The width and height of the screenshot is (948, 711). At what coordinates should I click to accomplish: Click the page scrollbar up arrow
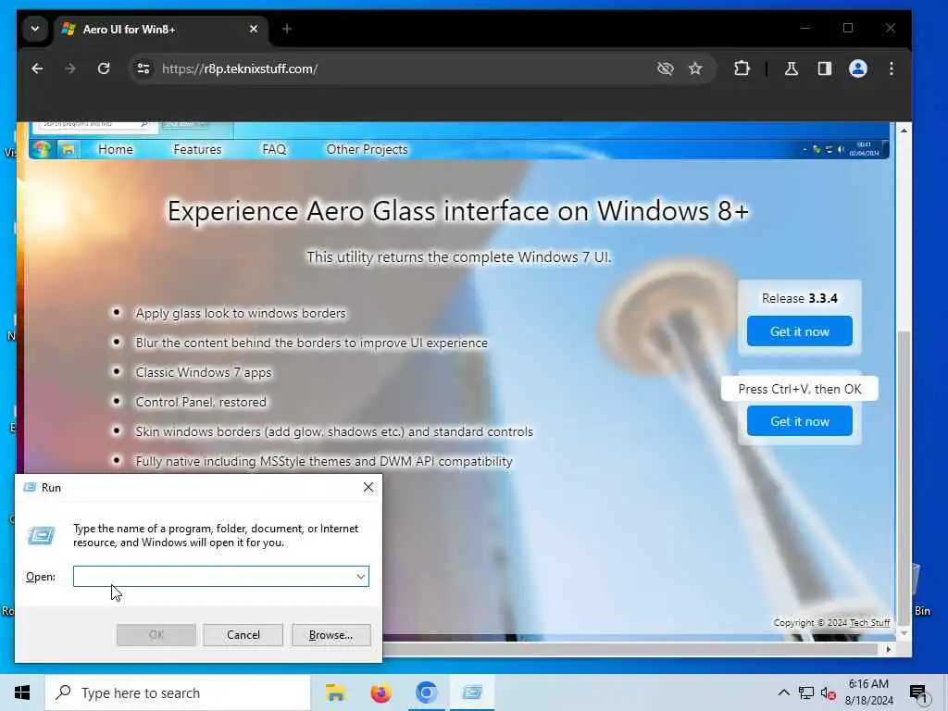coord(904,130)
